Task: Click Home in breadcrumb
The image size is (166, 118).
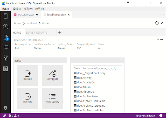Action: pos(18,23)
